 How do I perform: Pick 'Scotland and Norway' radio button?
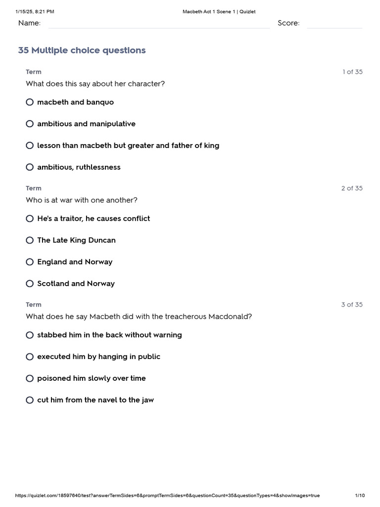coord(30,284)
